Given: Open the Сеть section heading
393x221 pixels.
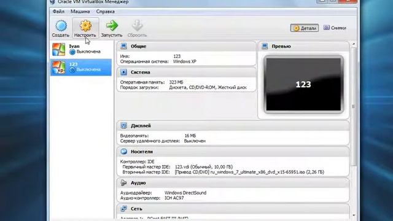Looking at the screenshot, I should [x=136, y=209].
